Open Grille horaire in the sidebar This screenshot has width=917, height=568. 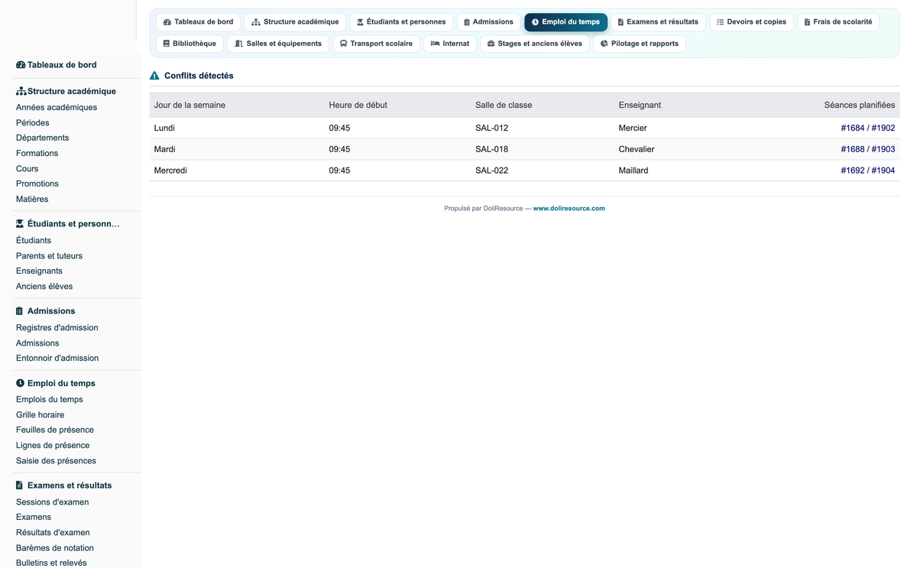pos(41,414)
